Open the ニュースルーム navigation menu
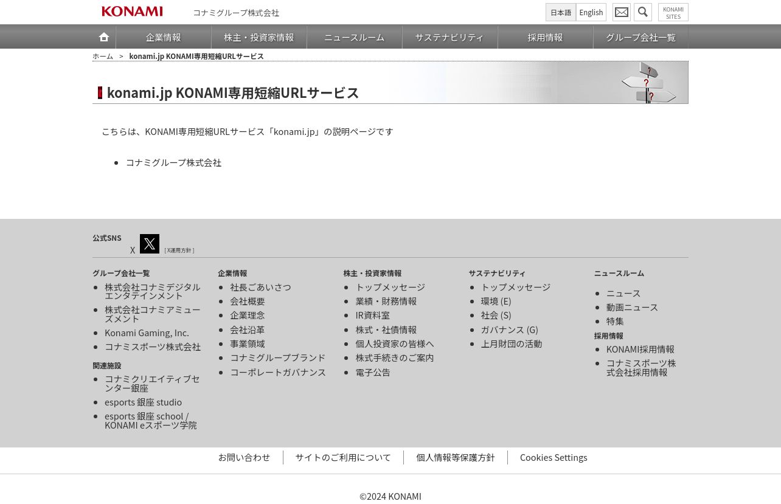 click(355, 37)
